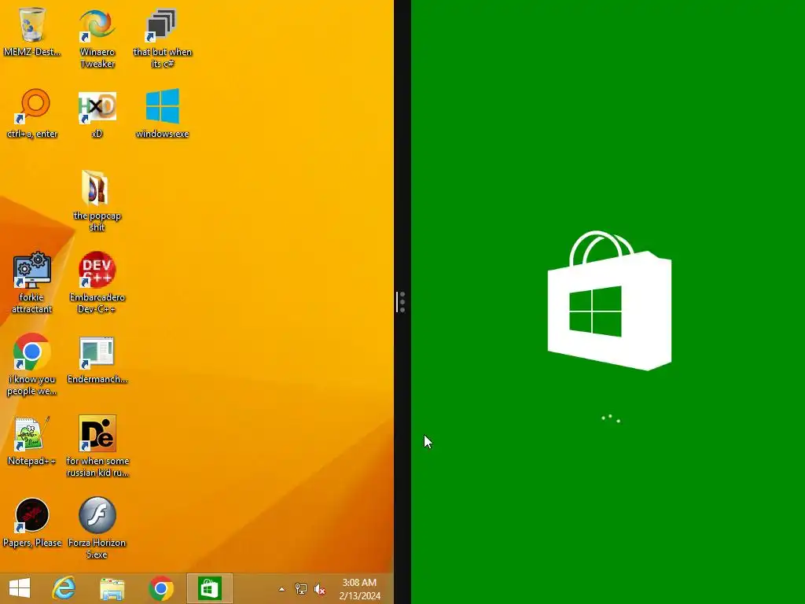Viewport: 805px width, 604px height.
Task: Open the clock showing 3:08 AM
Action: click(359, 589)
